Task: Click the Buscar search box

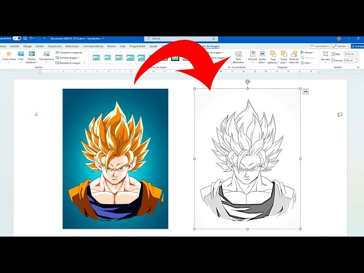Action: [x=181, y=39]
